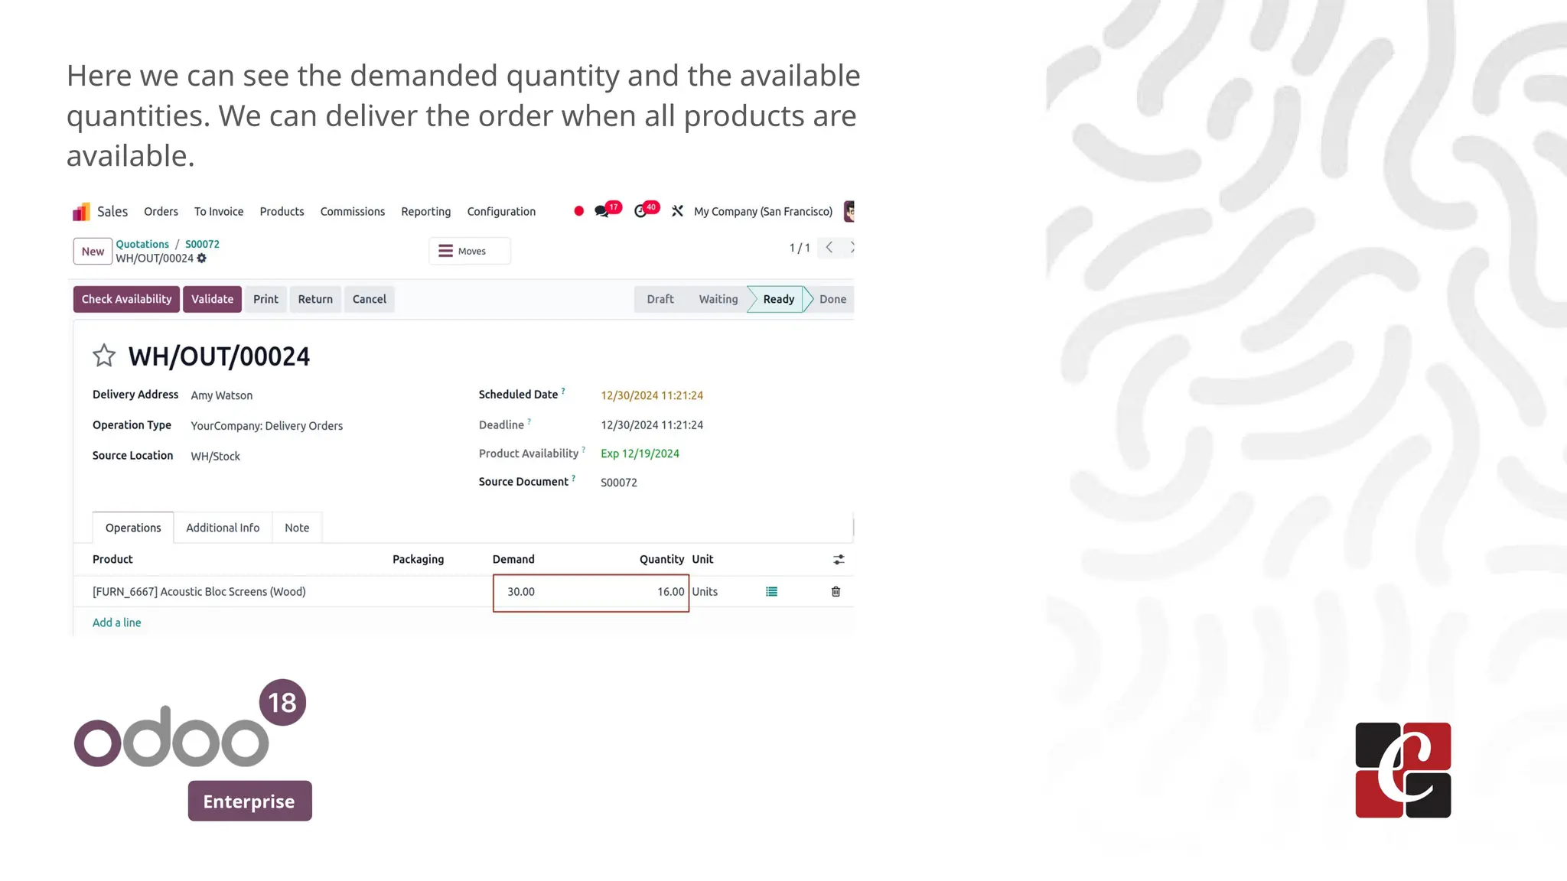Viewport: 1567px width, 881px height.
Task: Open the activities clock icon with 40 badge
Action: (x=641, y=211)
